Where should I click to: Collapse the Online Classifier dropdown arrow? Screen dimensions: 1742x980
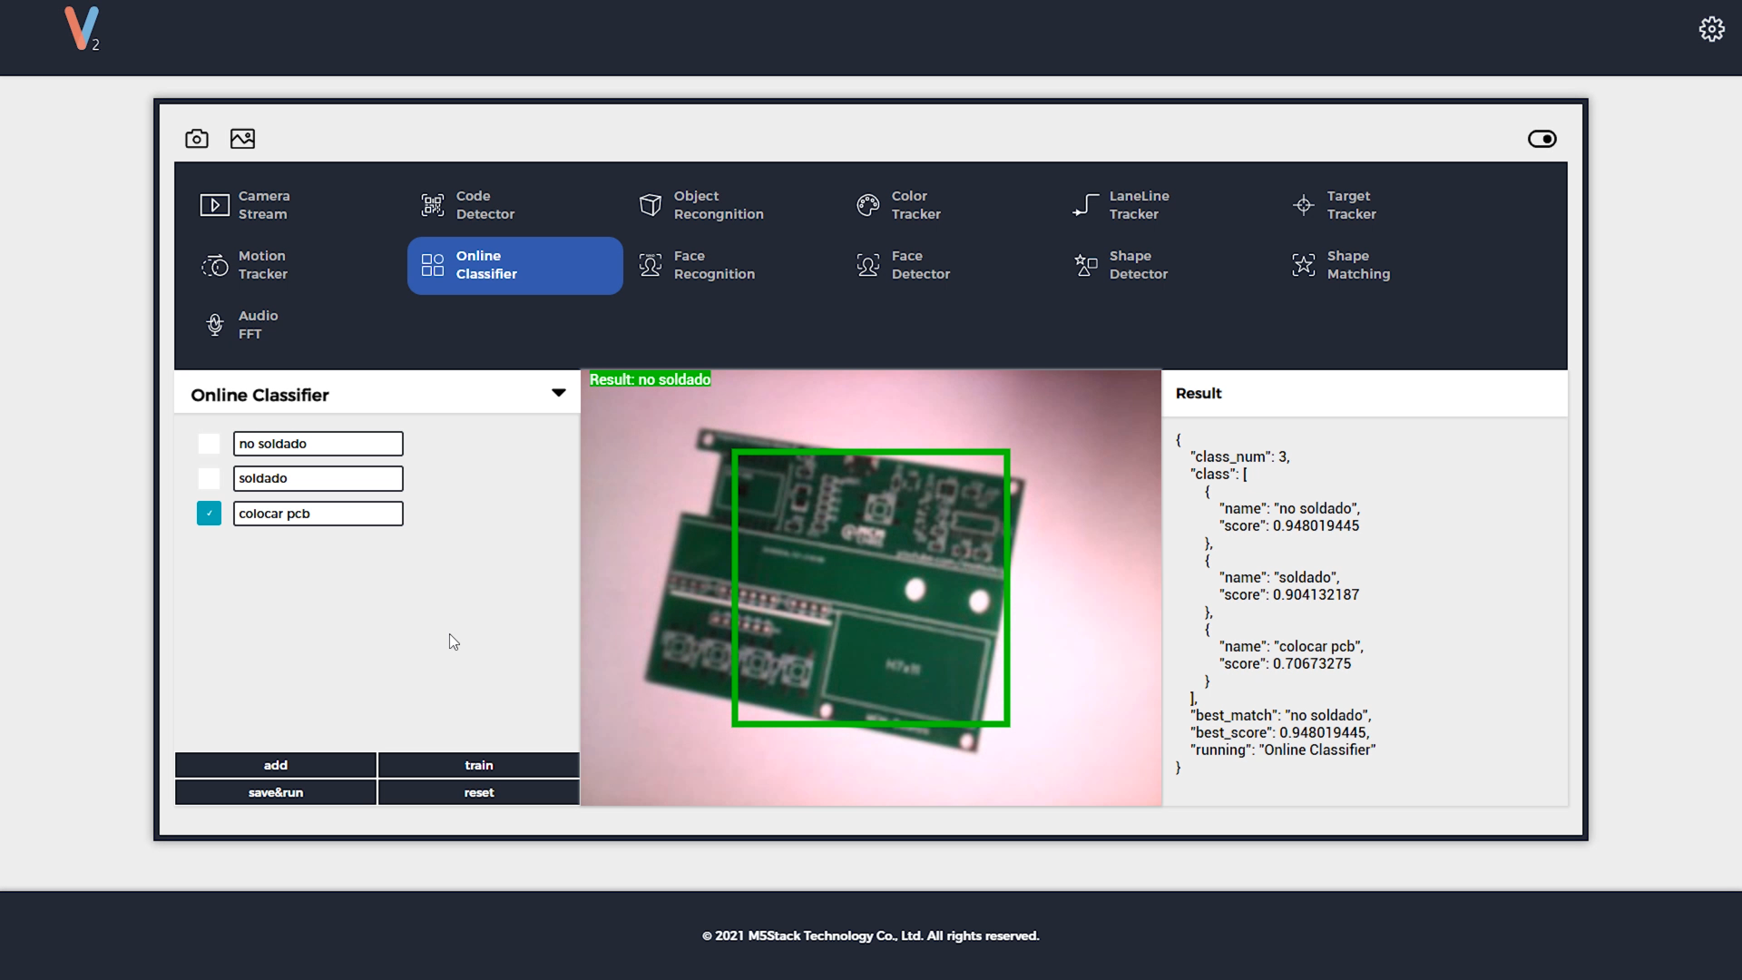(558, 393)
